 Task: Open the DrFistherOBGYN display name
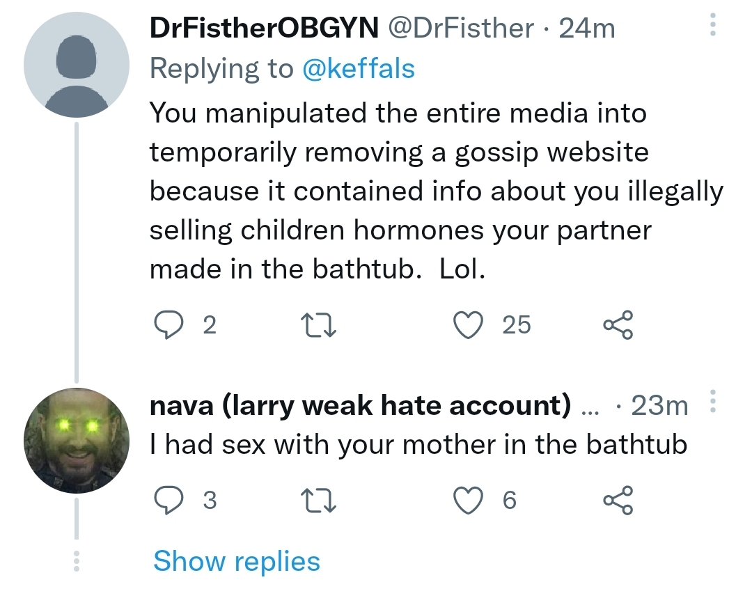pos(265,28)
